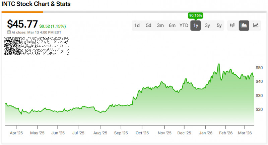Screen dimensions: 268x145
Task: Select the 5d time range
Action: coord(148,25)
